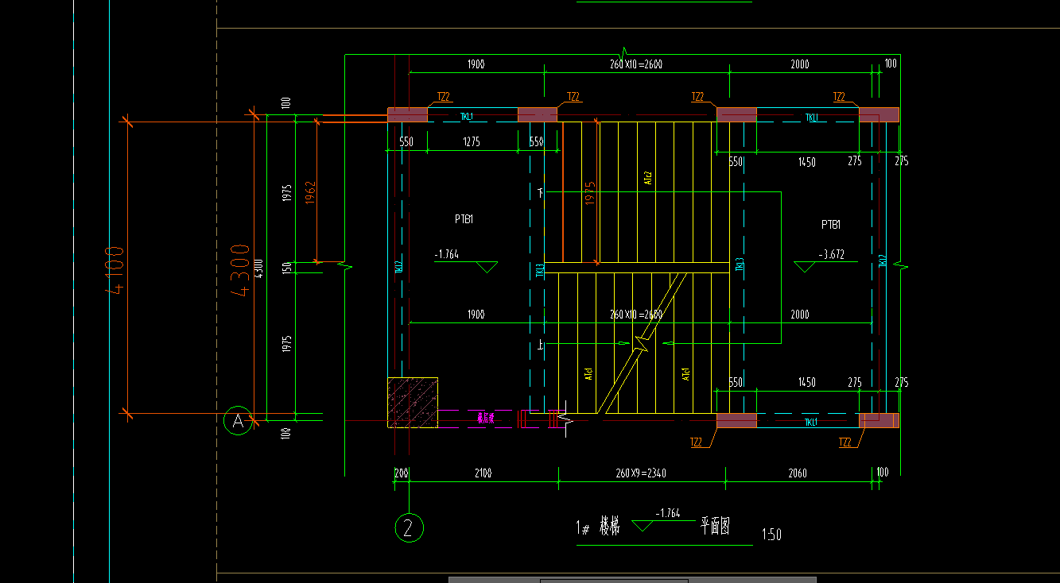1060x583 pixels.
Task: Select the 1# 楼梯 title text
Action: (597, 527)
